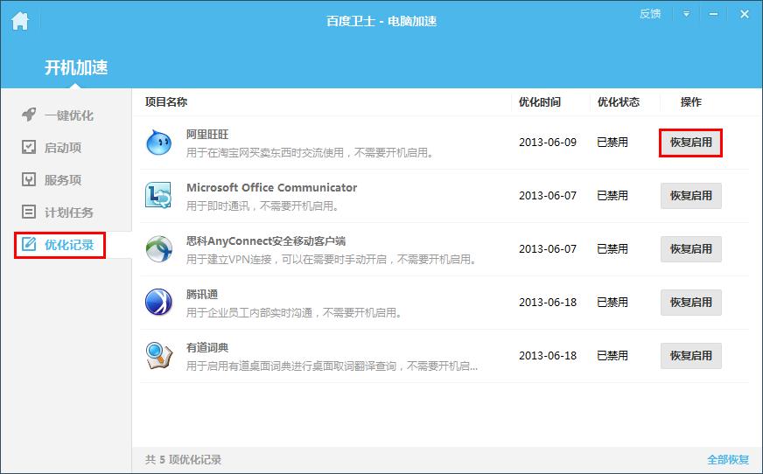
Task: Click the 阿里旺旺 app icon
Action: [x=159, y=143]
